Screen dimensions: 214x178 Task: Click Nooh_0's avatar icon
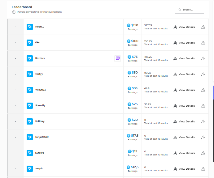(30, 27)
